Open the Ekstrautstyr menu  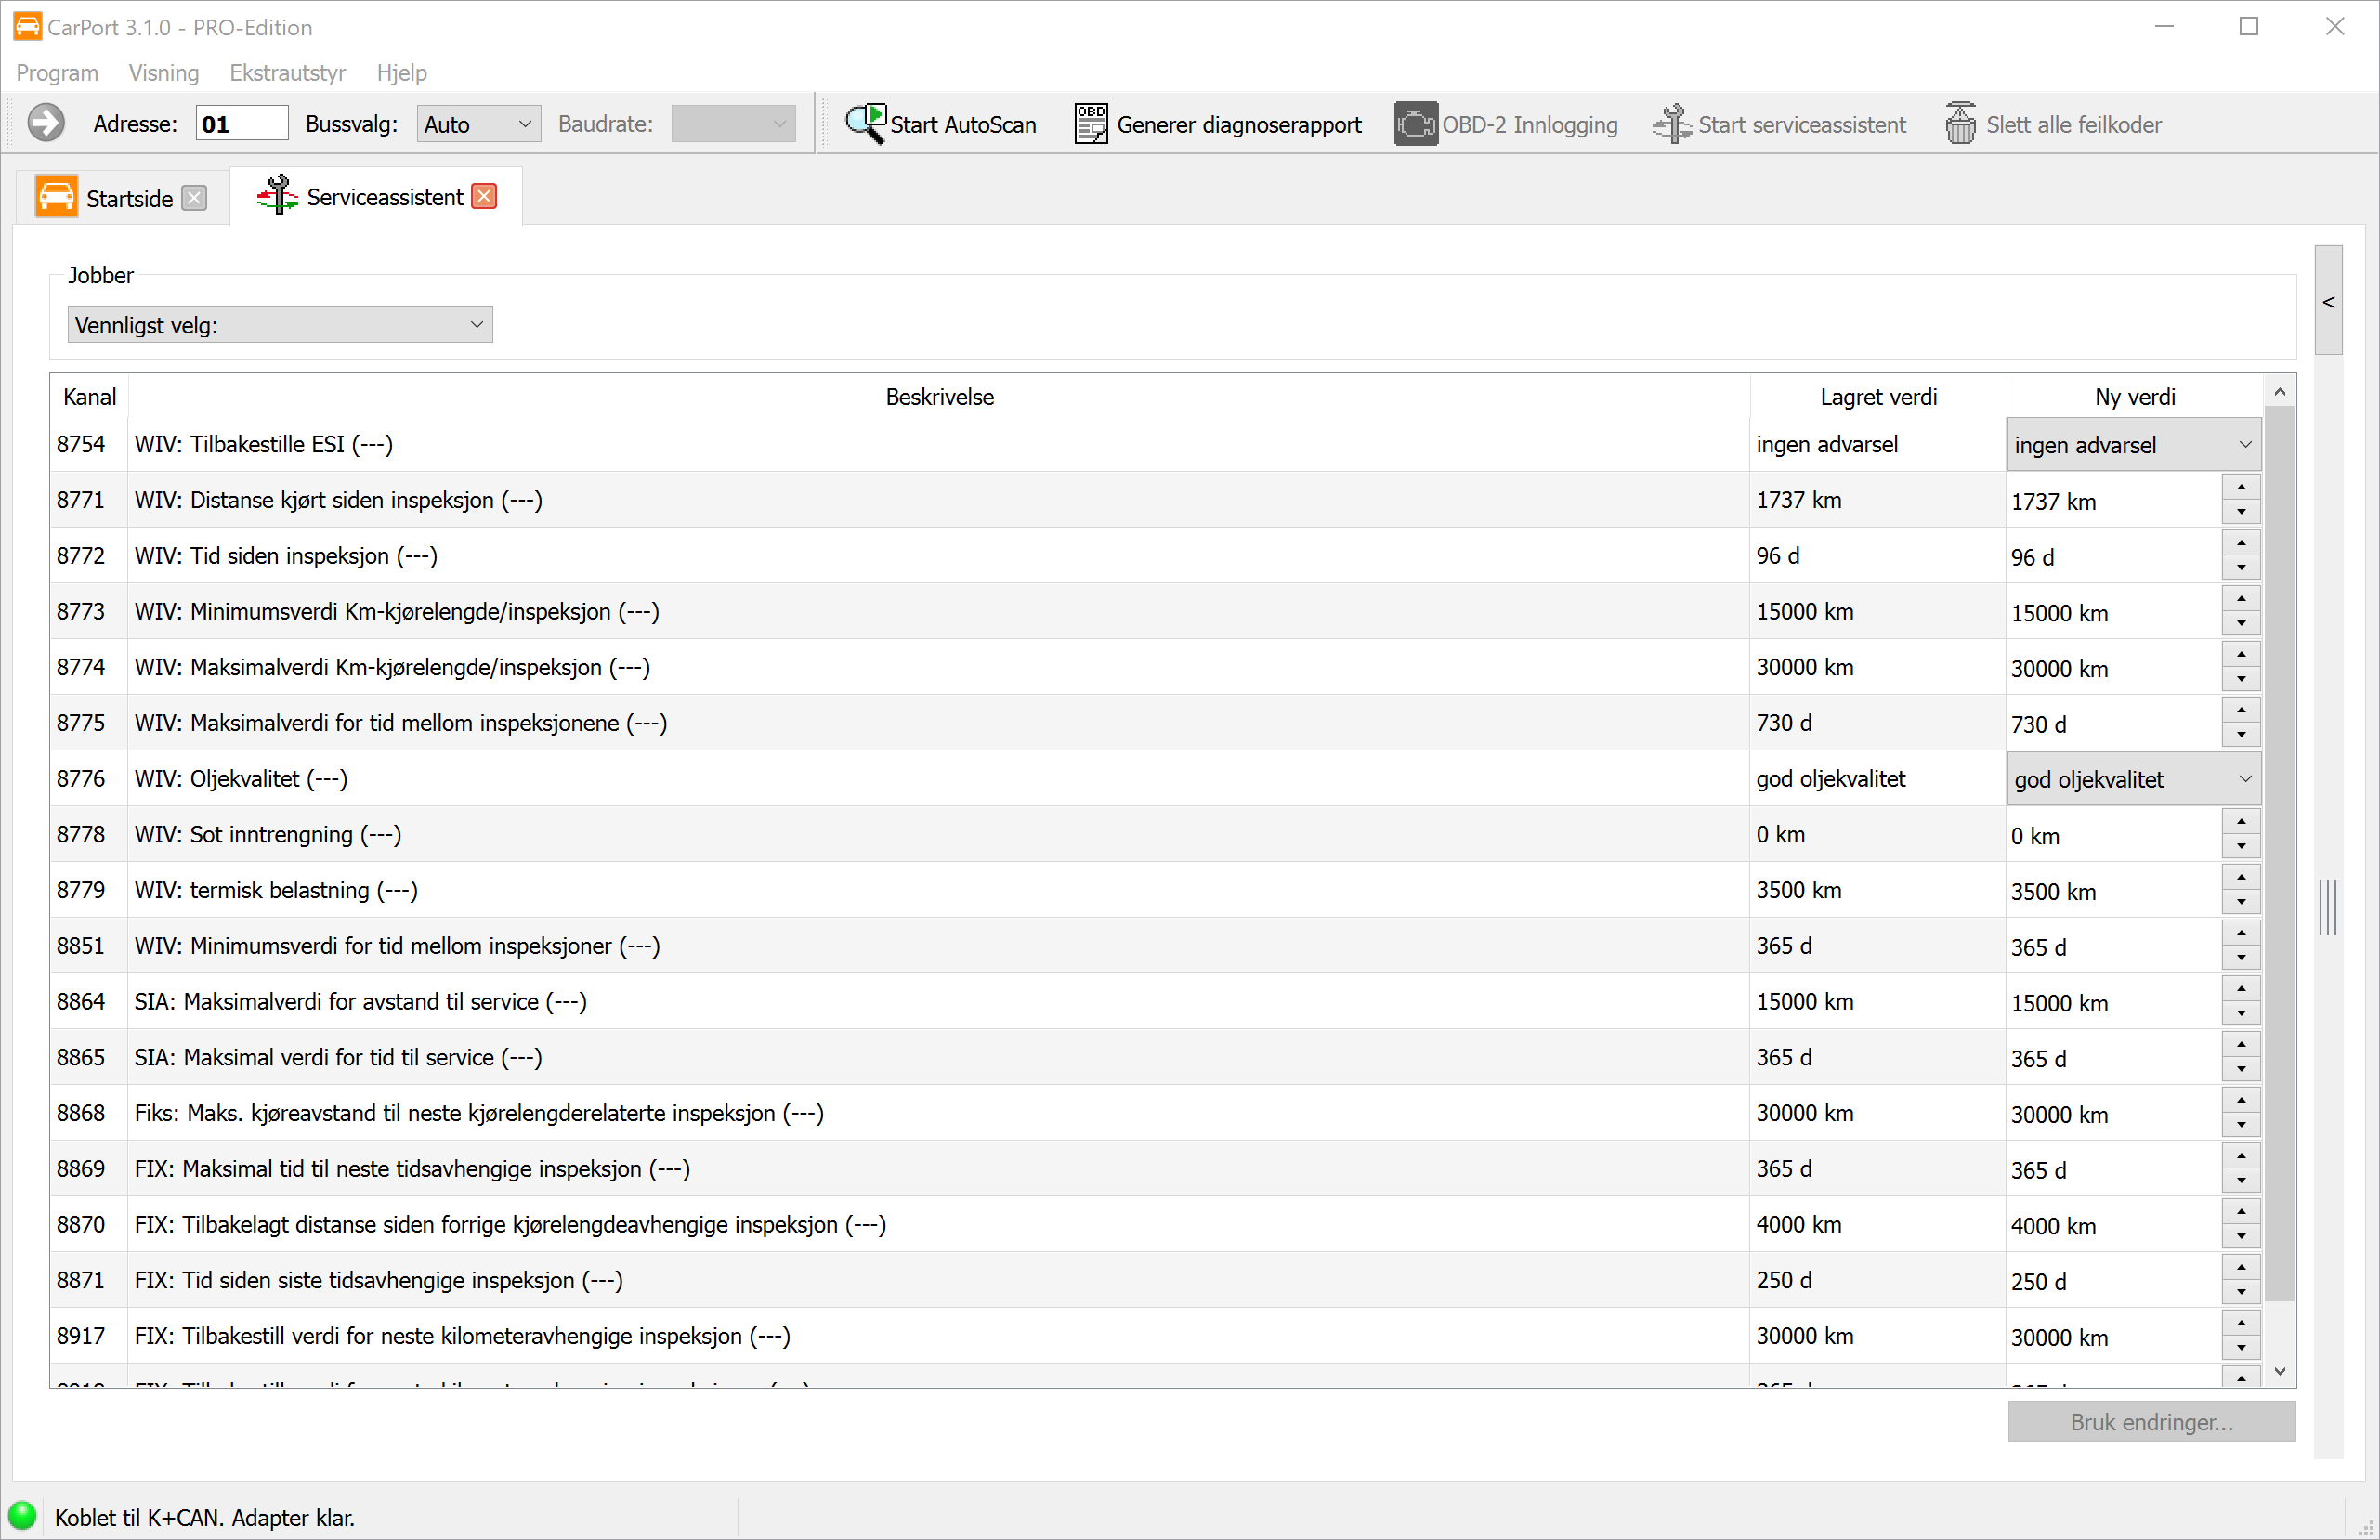tap(287, 73)
